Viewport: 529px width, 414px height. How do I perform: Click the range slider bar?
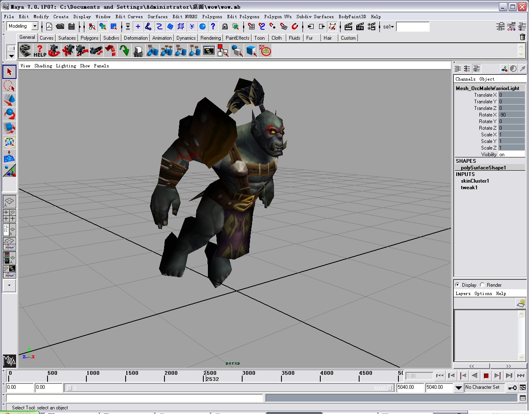(229, 388)
